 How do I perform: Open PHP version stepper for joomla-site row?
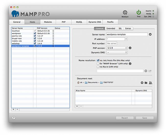53,36
